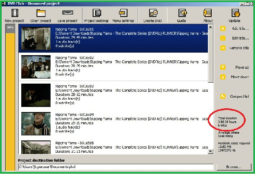Viewport: 255px width, 174px height.
Task: Select thumbnail of Ripping Yarns S01xE01
Action: [36, 38]
